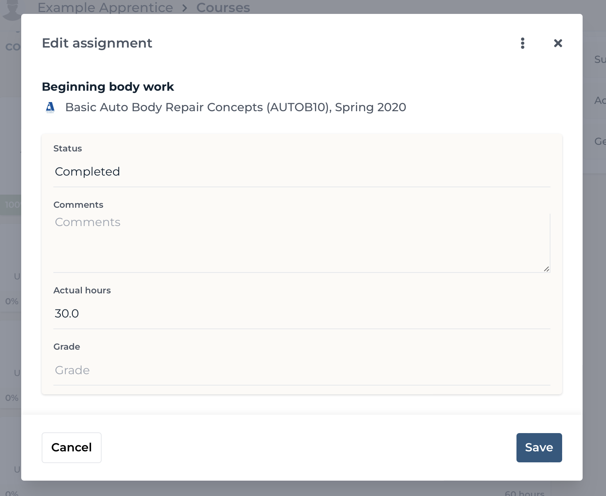The height and width of the screenshot is (496, 606).
Task: Click the Status field label
Action: coord(68,149)
